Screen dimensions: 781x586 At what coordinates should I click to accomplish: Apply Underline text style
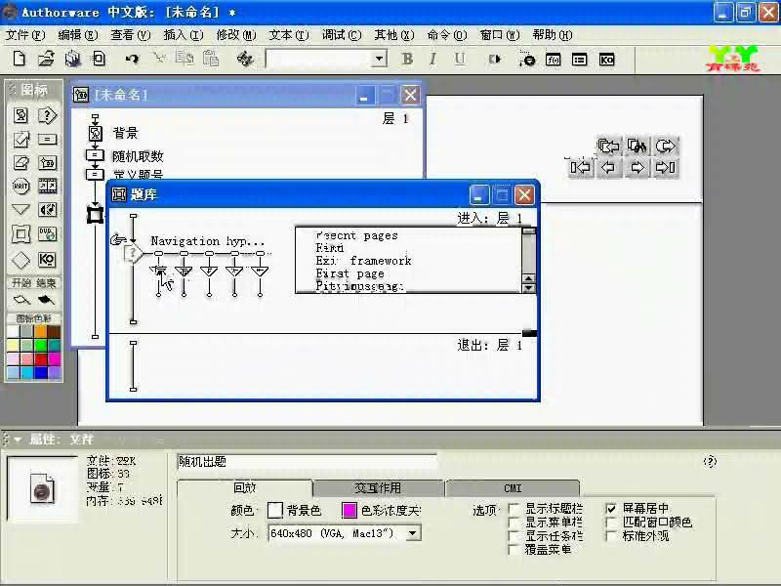(459, 59)
